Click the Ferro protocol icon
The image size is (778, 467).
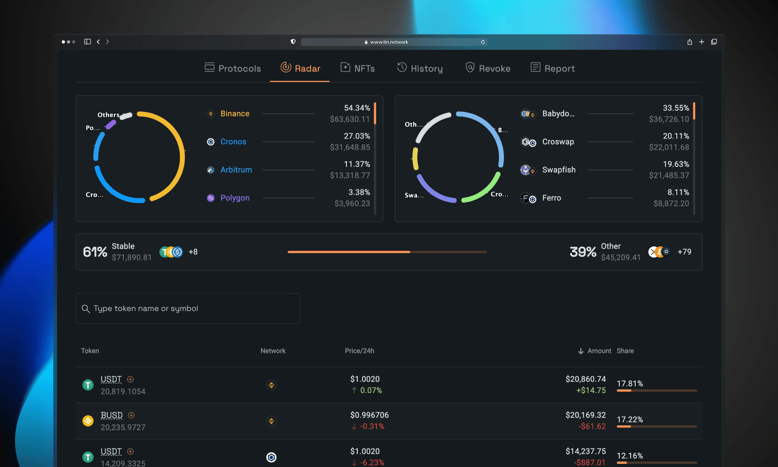[x=527, y=198]
